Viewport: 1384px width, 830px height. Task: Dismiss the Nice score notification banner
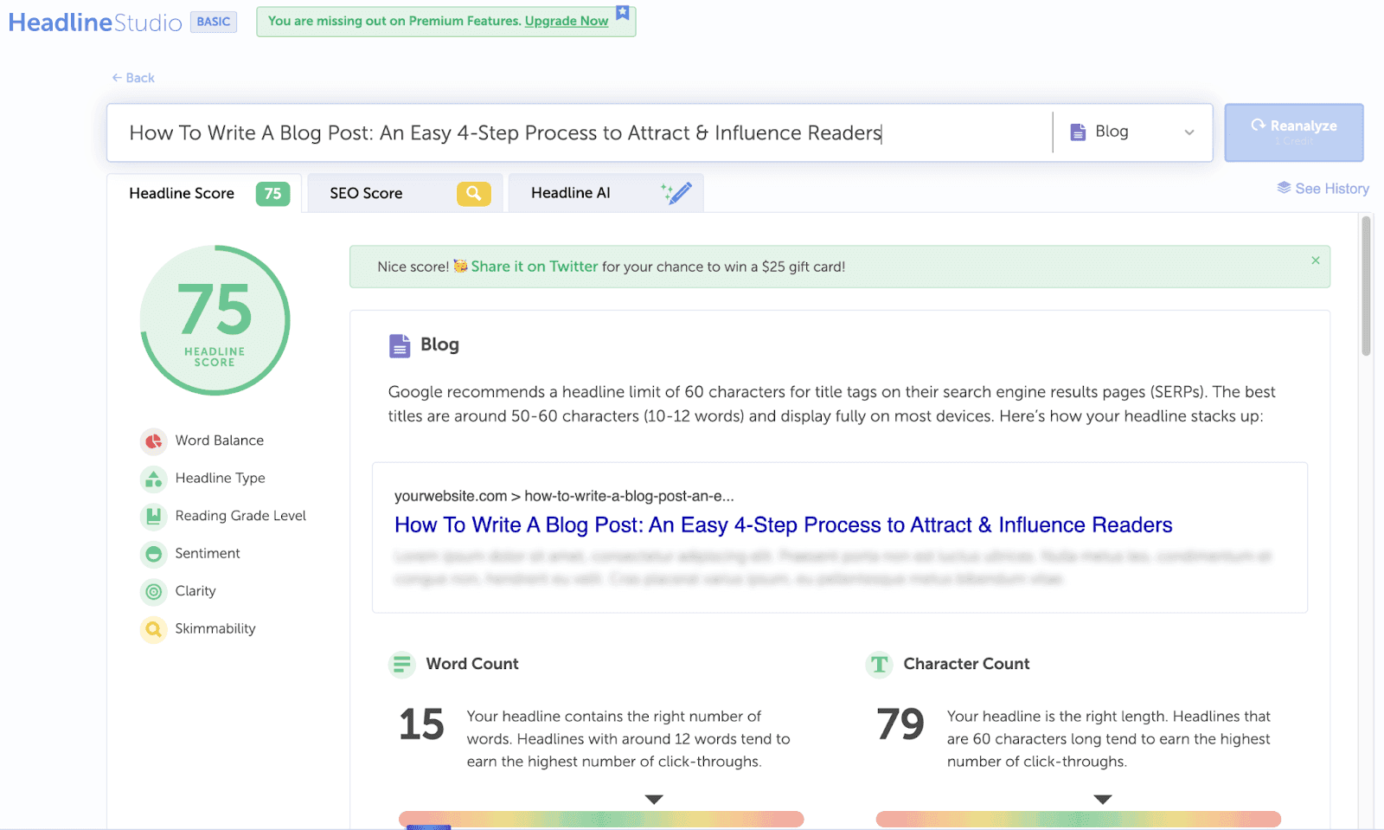click(1315, 260)
